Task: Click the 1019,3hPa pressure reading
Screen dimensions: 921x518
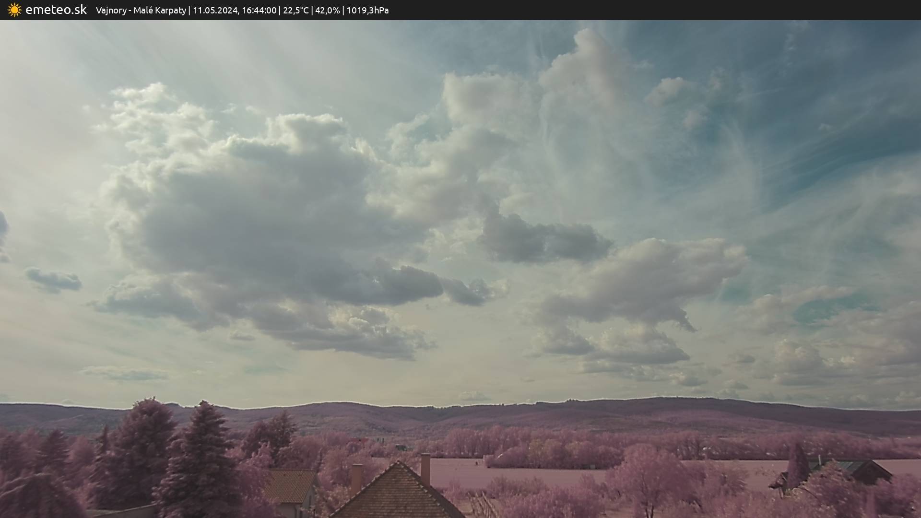Action: (367, 10)
